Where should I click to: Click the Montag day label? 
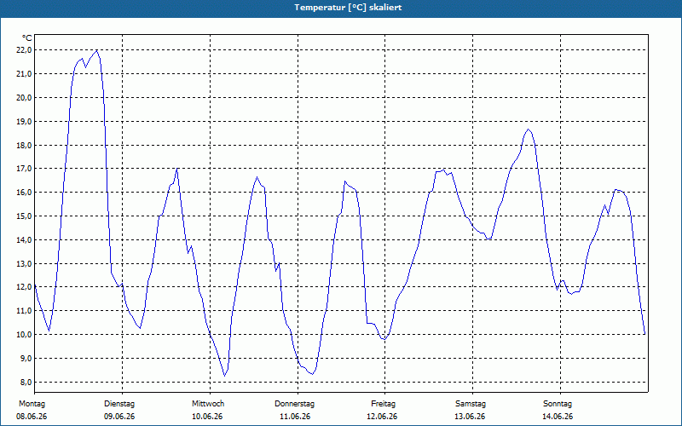point(32,404)
